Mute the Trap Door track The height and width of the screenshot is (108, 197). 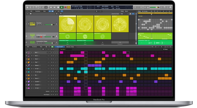click(x=37, y=25)
